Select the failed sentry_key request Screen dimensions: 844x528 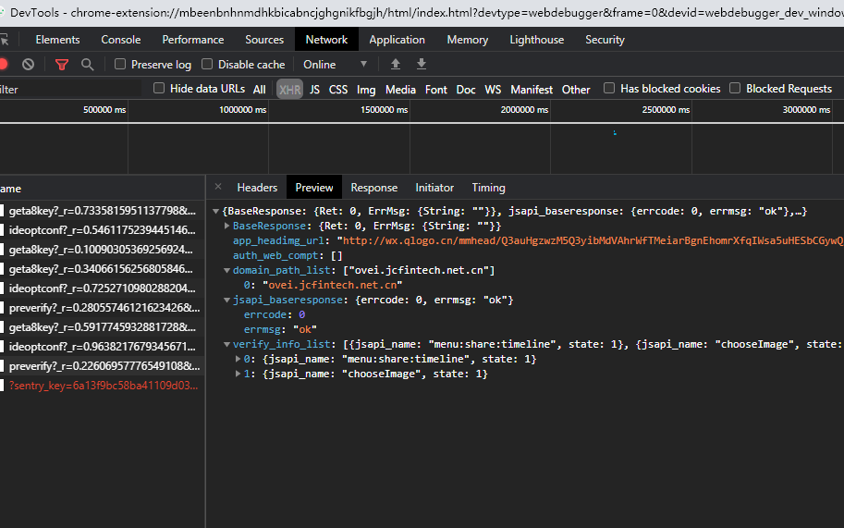[x=102, y=386]
